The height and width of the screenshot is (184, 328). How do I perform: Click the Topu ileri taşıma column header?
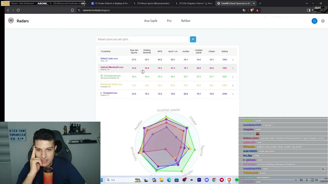(134, 51)
